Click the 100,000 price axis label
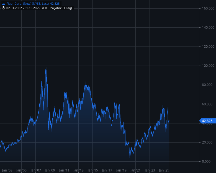216x173 pixels. (x=208, y=66)
